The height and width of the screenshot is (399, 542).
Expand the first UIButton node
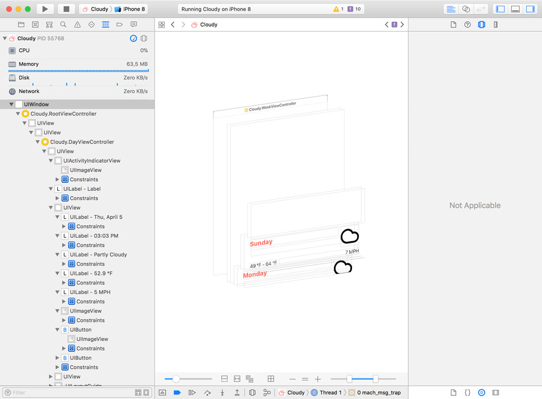pos(58,329)
